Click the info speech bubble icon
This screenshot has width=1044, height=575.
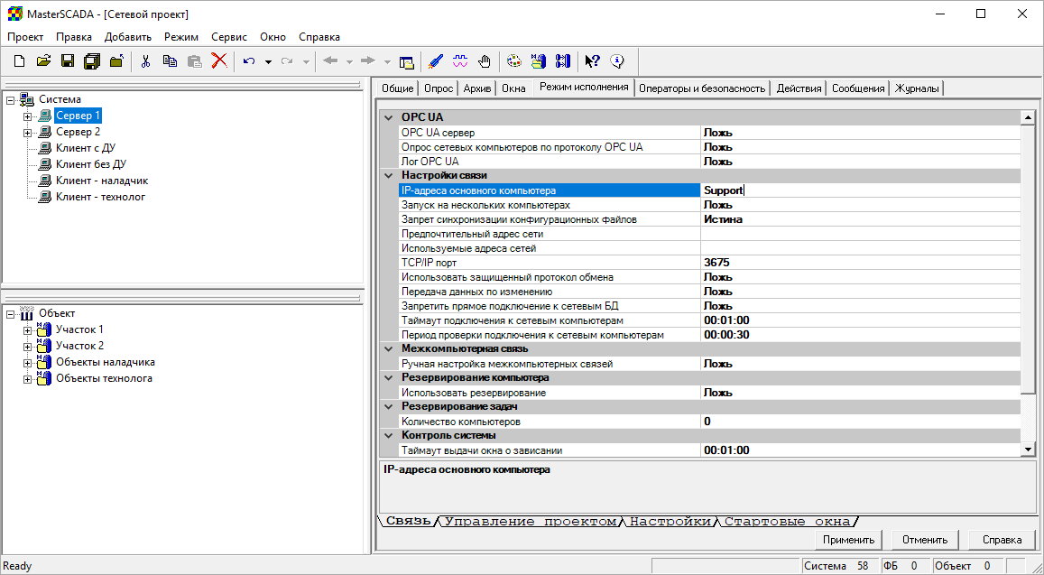[617, 61]
